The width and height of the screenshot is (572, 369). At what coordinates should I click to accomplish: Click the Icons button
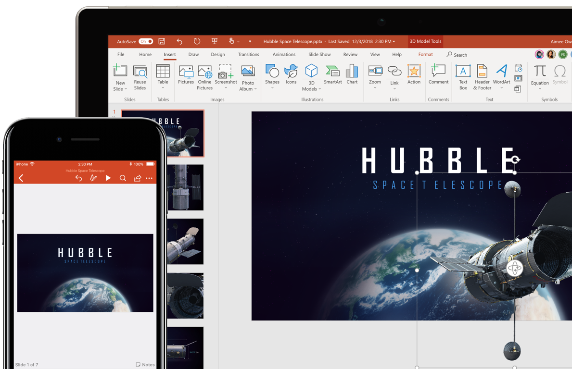coord(291,74)
